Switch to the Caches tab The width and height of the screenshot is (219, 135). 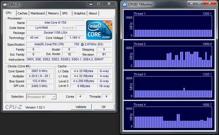(x=22, y=13)
